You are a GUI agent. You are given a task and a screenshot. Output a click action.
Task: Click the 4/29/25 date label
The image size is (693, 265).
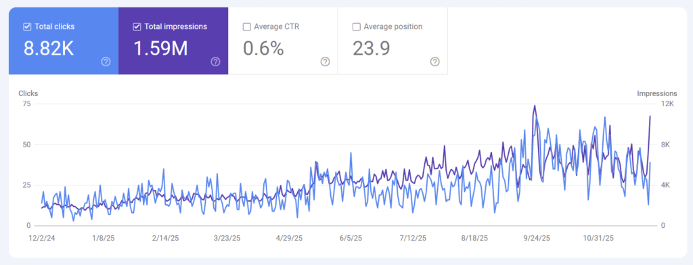point(289,238)
